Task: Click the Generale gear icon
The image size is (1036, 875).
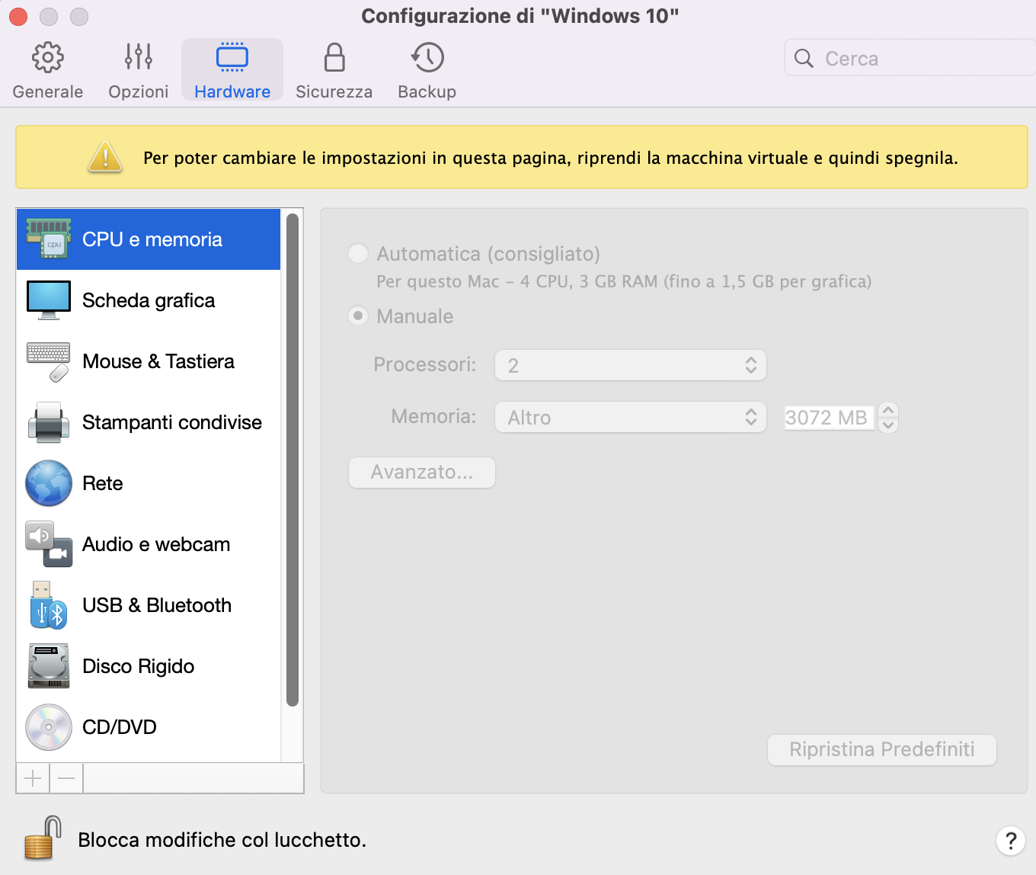Action: coord(47,57)
